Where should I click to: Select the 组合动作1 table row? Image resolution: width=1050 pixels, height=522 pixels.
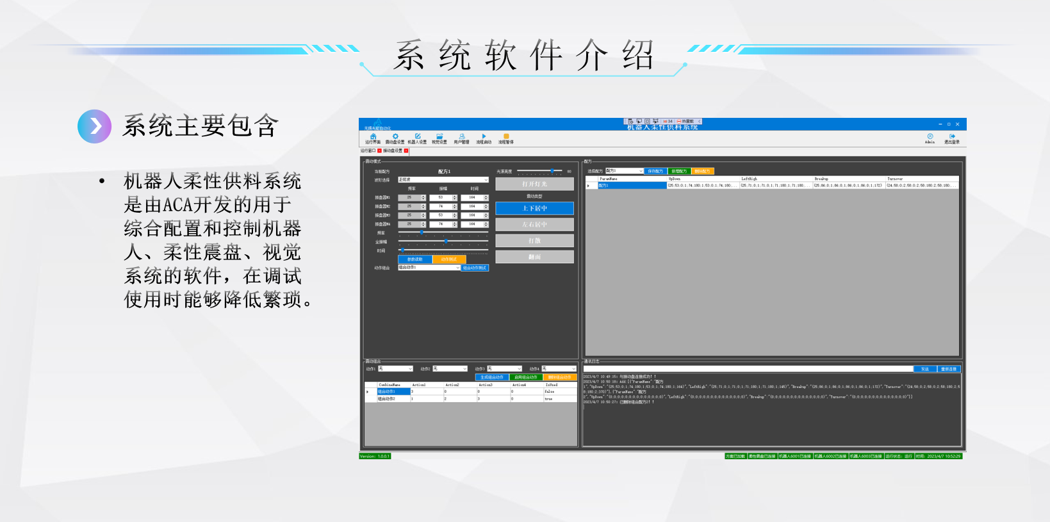tap(471, 391)
